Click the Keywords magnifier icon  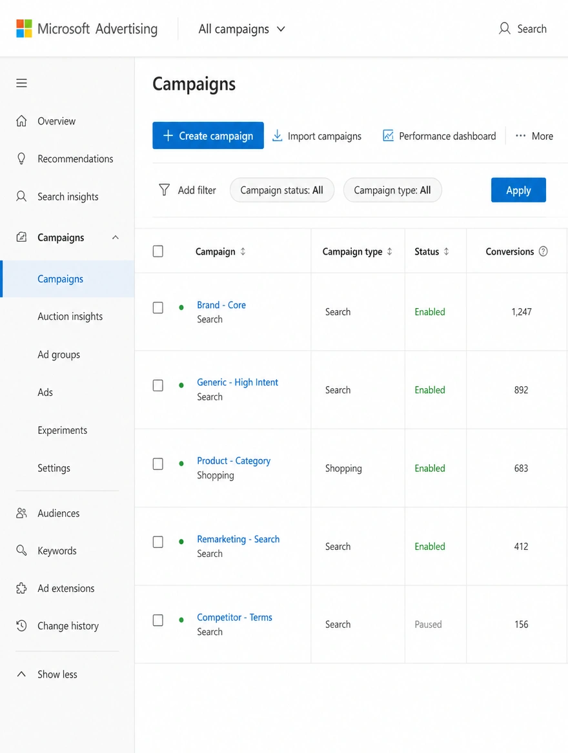pos(22,551)
